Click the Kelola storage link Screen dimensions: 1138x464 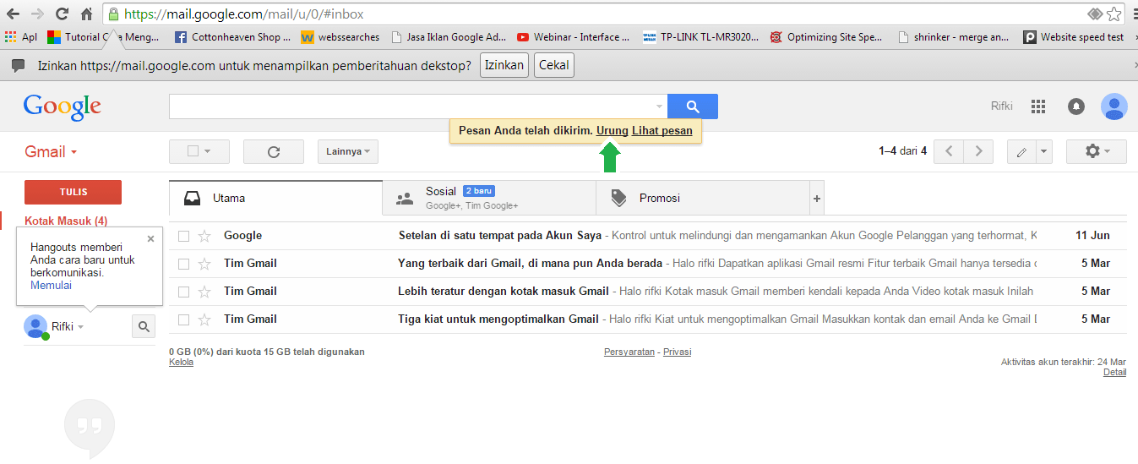[181, 362]
